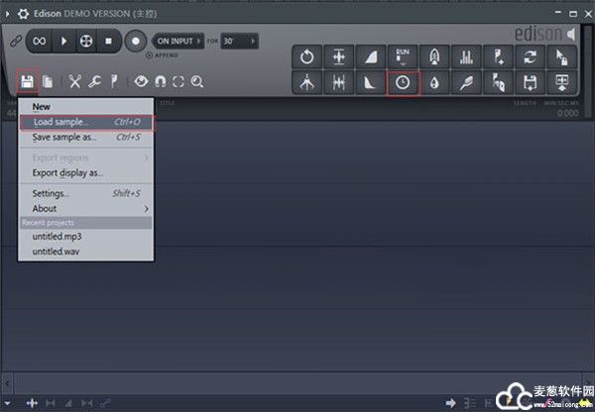Toggle the infinity loop button
Screen dimensions: 595x412
point(40,41)
